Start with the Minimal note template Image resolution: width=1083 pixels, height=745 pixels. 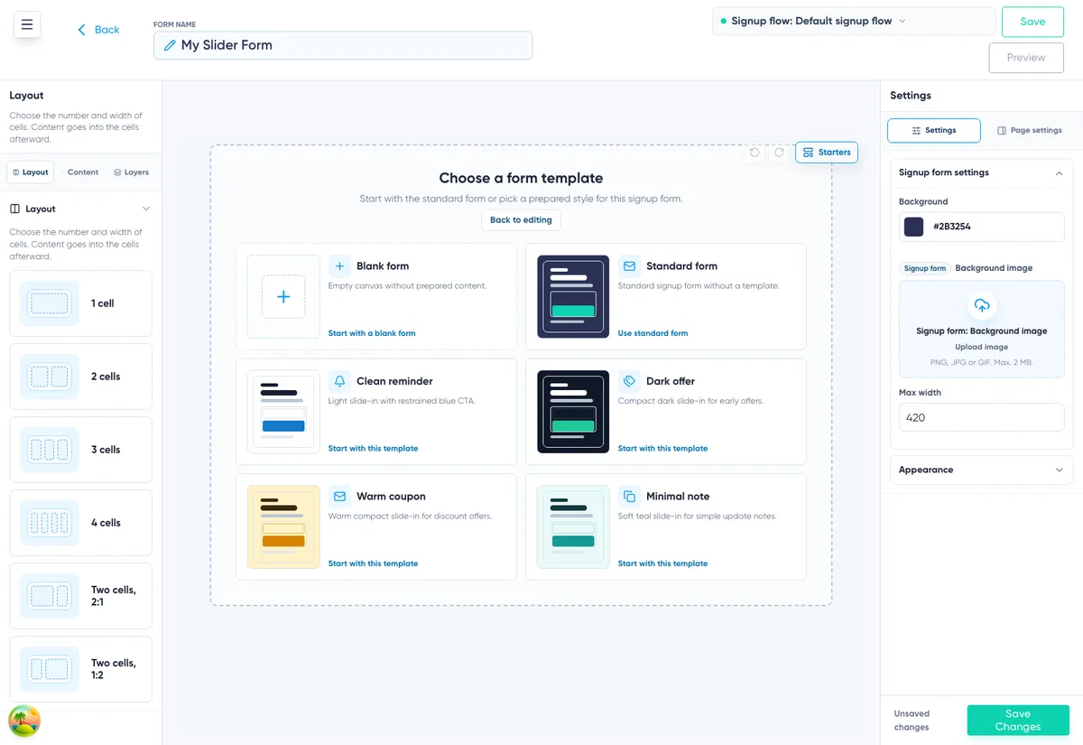pyautogui.click(x=662, y=563)
